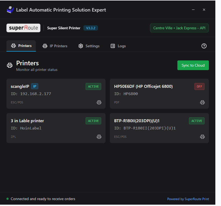Click the printer icon beside Printers heading

point(10,65)
